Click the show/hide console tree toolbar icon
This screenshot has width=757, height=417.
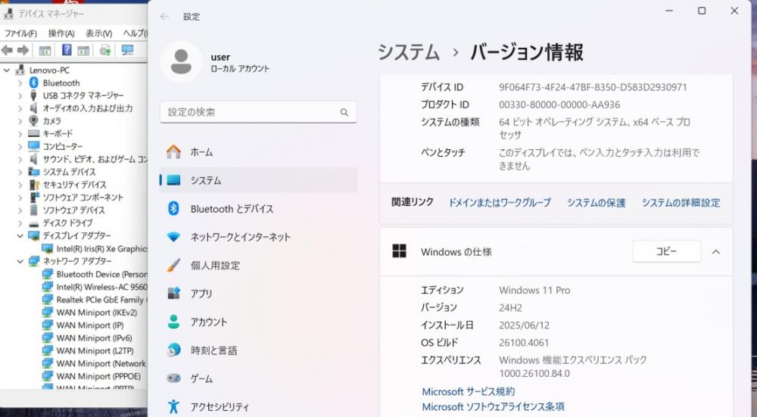point(45,50)
